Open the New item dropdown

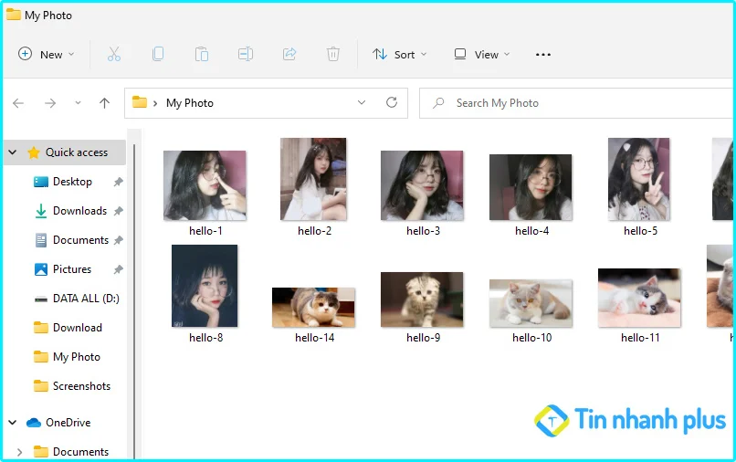click(x=46, y=55)
